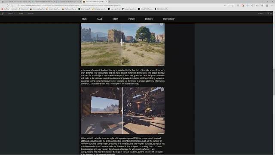Open a new browser tab with plus icon
The height and width of the screenshot is (155, 275).
[110, 2]
